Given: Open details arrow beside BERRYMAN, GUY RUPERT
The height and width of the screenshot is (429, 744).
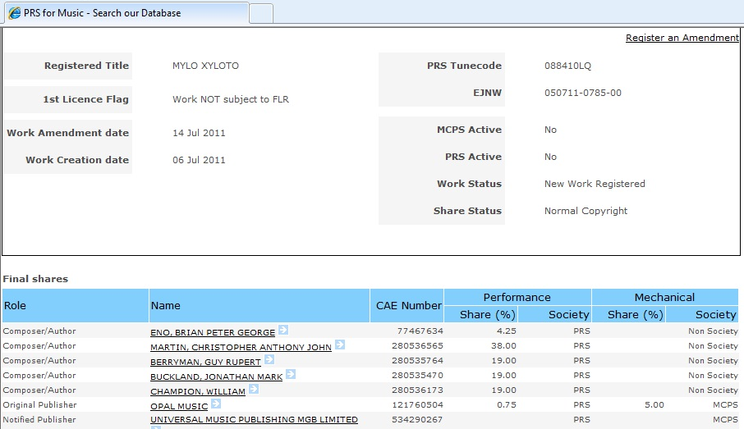Looking at the screenshot, I should [269, 359].
